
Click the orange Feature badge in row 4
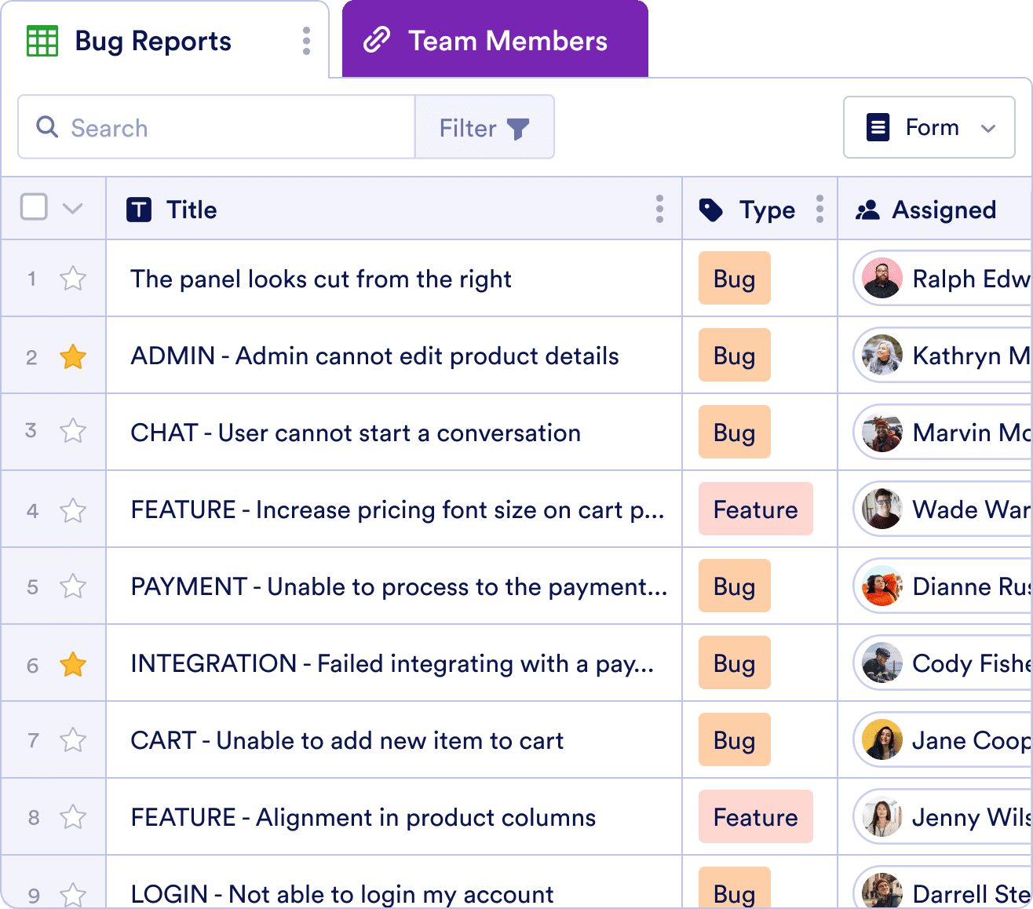[755, 509]
